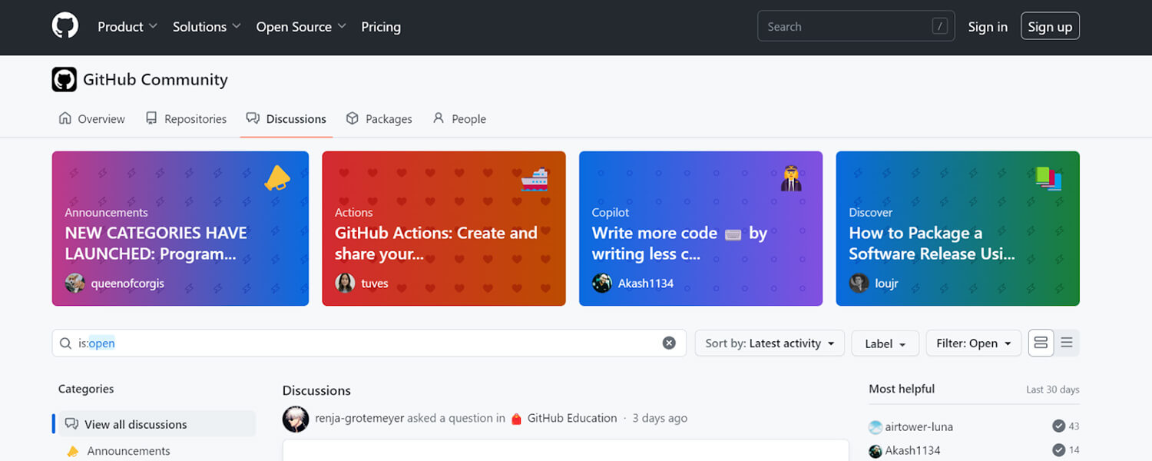1152x461 pixels.
Task: Open the renja-grotemeyer profile link
Action: click(359, 419)
